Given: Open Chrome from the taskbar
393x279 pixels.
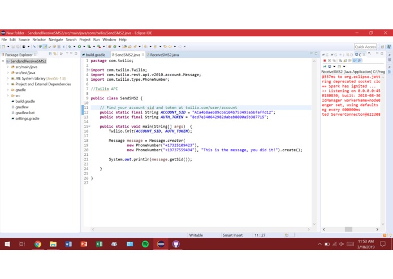Looking at the screenshot, I should tap(37, 244).
